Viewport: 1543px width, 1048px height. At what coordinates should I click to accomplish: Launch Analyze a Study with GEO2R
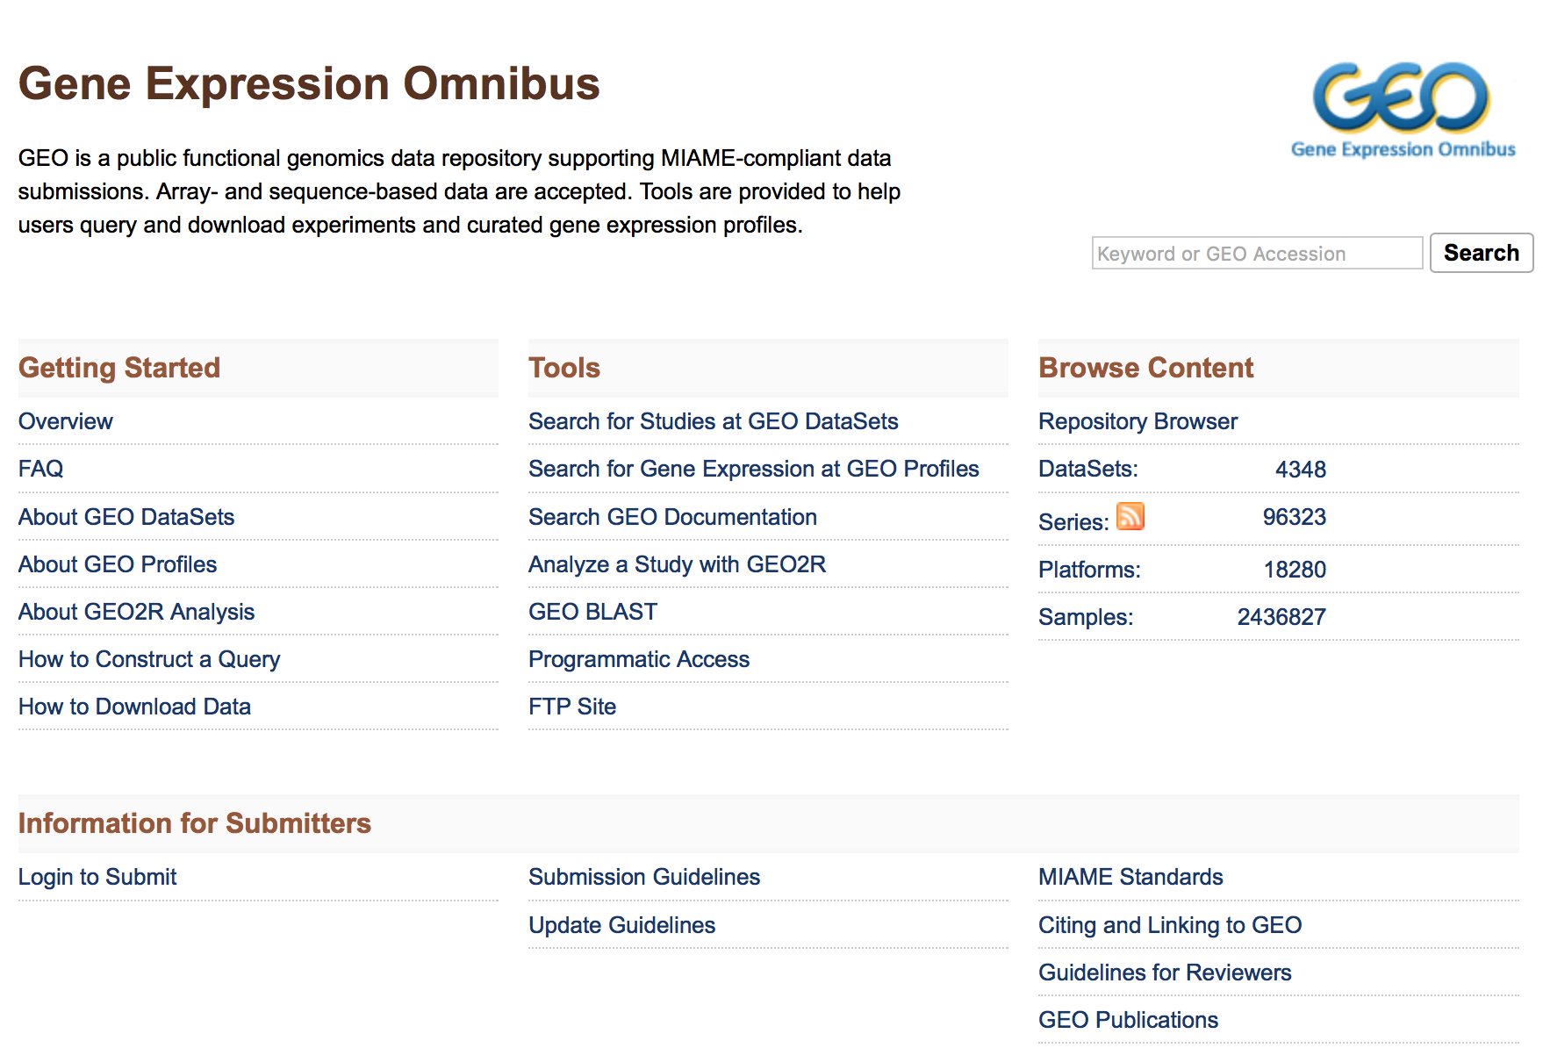677,564
